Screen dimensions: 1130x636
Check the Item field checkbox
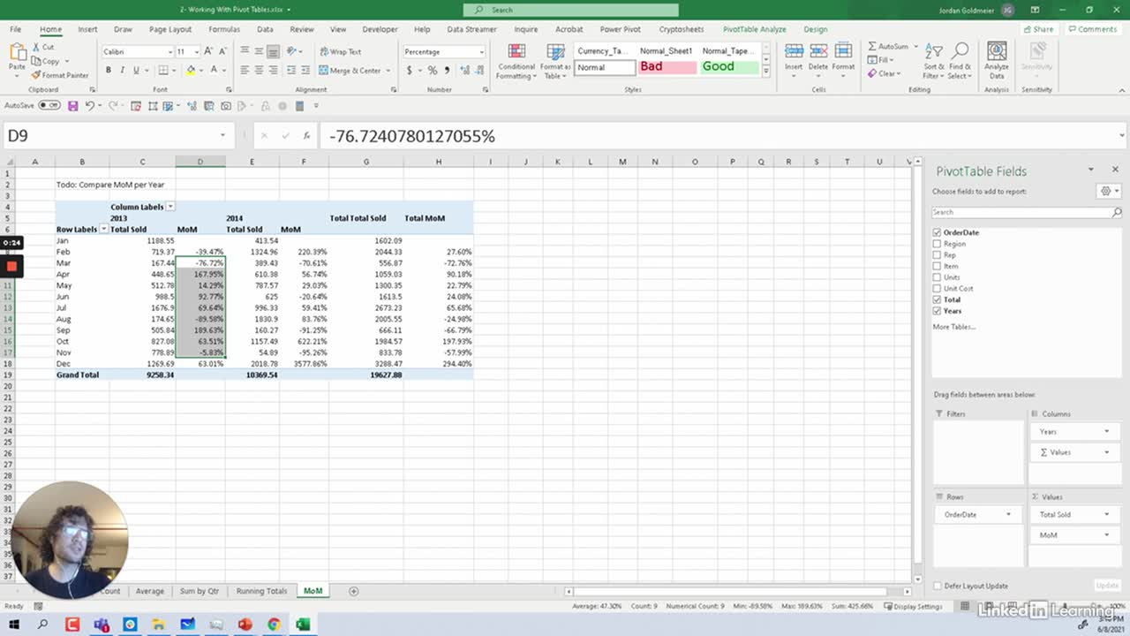click(937, 266)
